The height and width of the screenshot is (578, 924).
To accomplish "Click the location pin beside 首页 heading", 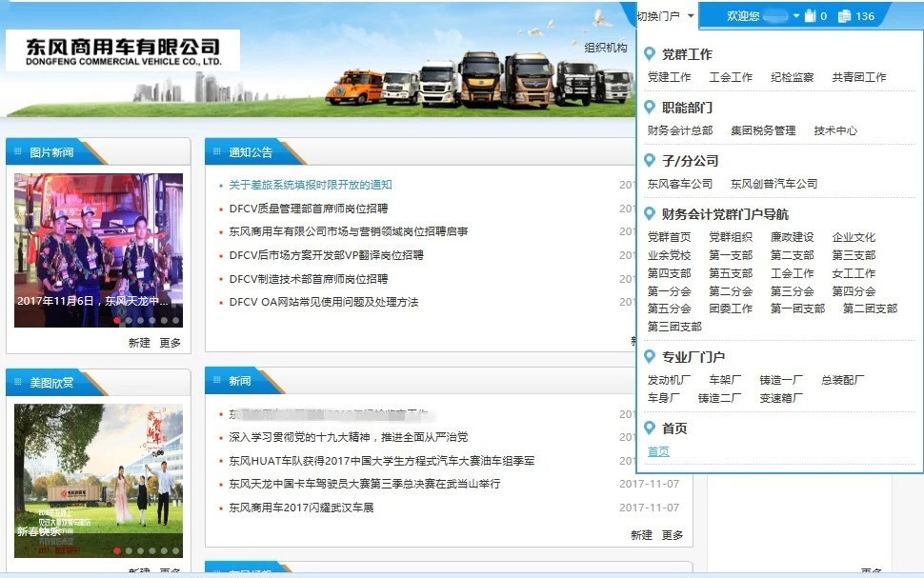I will [650, 429].
